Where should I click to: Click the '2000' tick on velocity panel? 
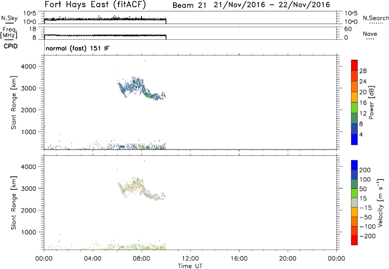(29, 210)
